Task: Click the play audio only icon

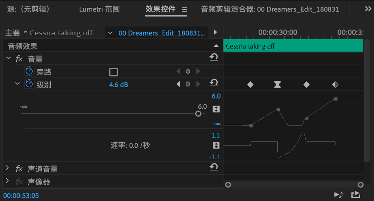Action: pyautogui.click(x=339, y=195)
